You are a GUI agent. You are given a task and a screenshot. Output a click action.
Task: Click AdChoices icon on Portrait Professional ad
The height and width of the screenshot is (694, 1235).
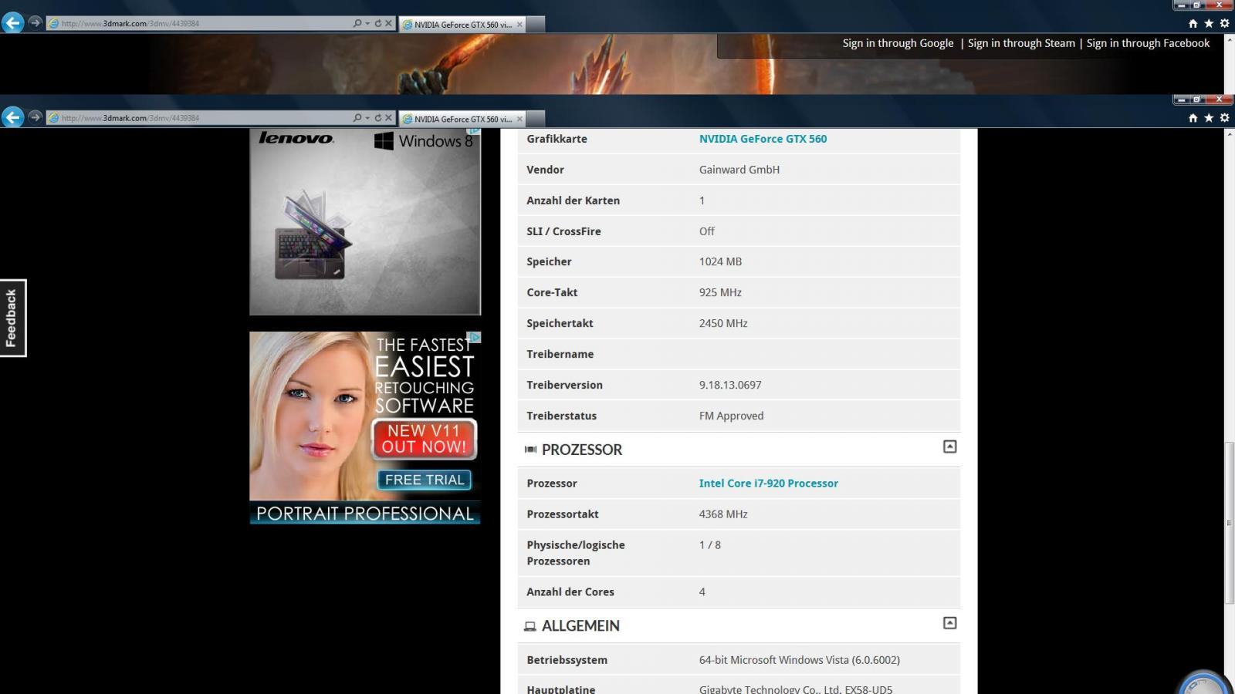click(475, 337)
